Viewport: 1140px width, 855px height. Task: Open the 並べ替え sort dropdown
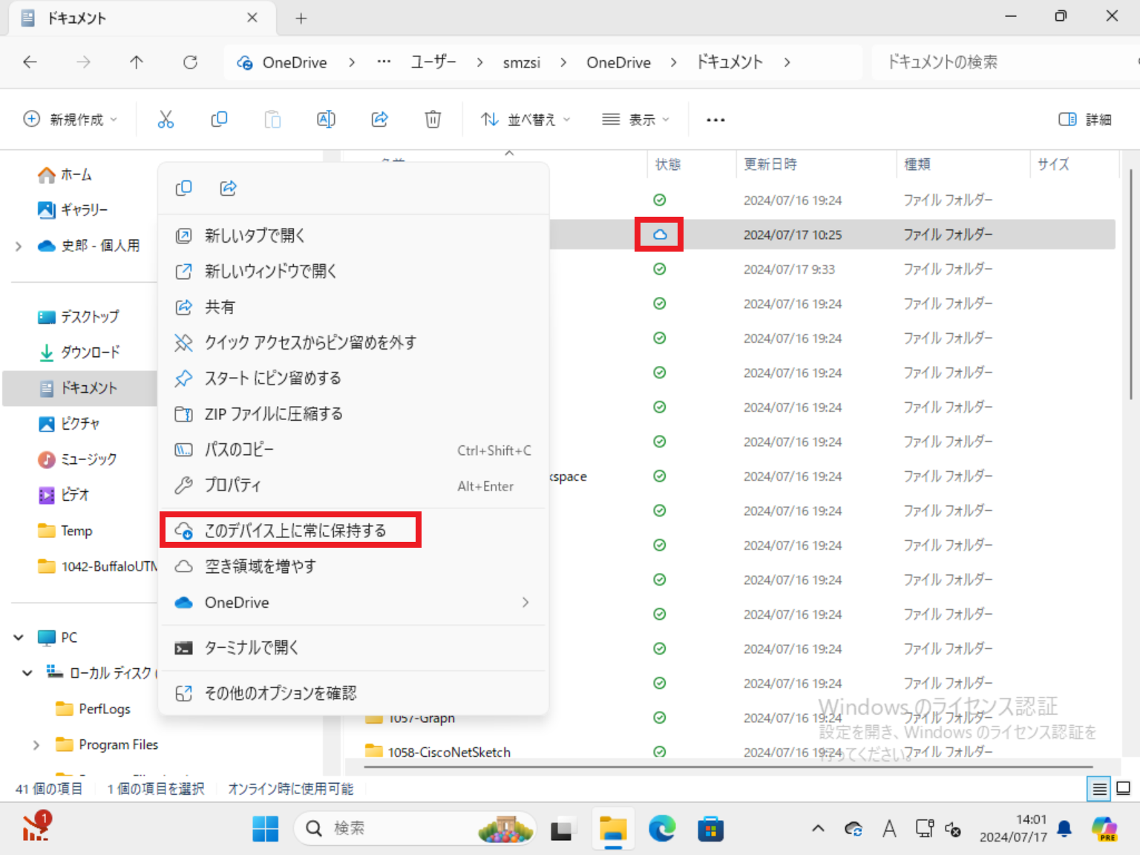click(525, 119)
